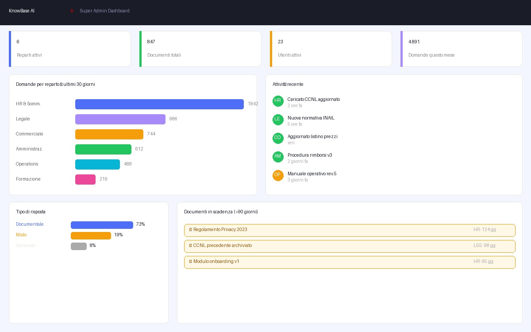This screenshot has height=332, width=531.
Task: Toggle the Generale response type in legend
Action: [26, 246]
